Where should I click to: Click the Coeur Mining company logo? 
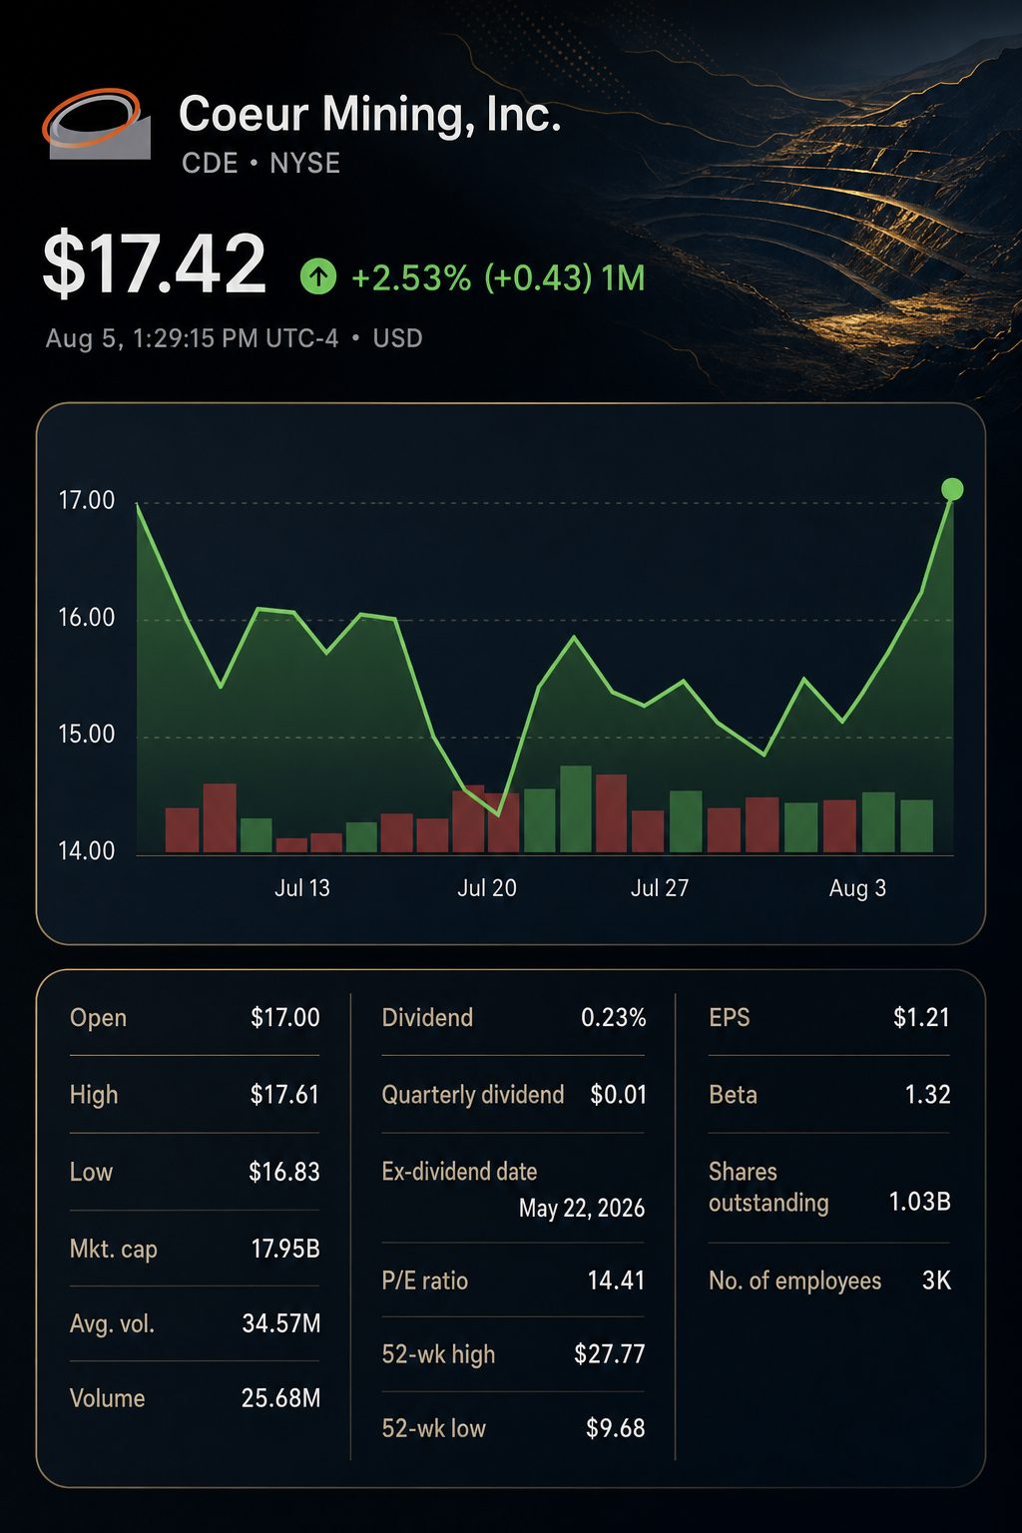[x=97, y=124]
